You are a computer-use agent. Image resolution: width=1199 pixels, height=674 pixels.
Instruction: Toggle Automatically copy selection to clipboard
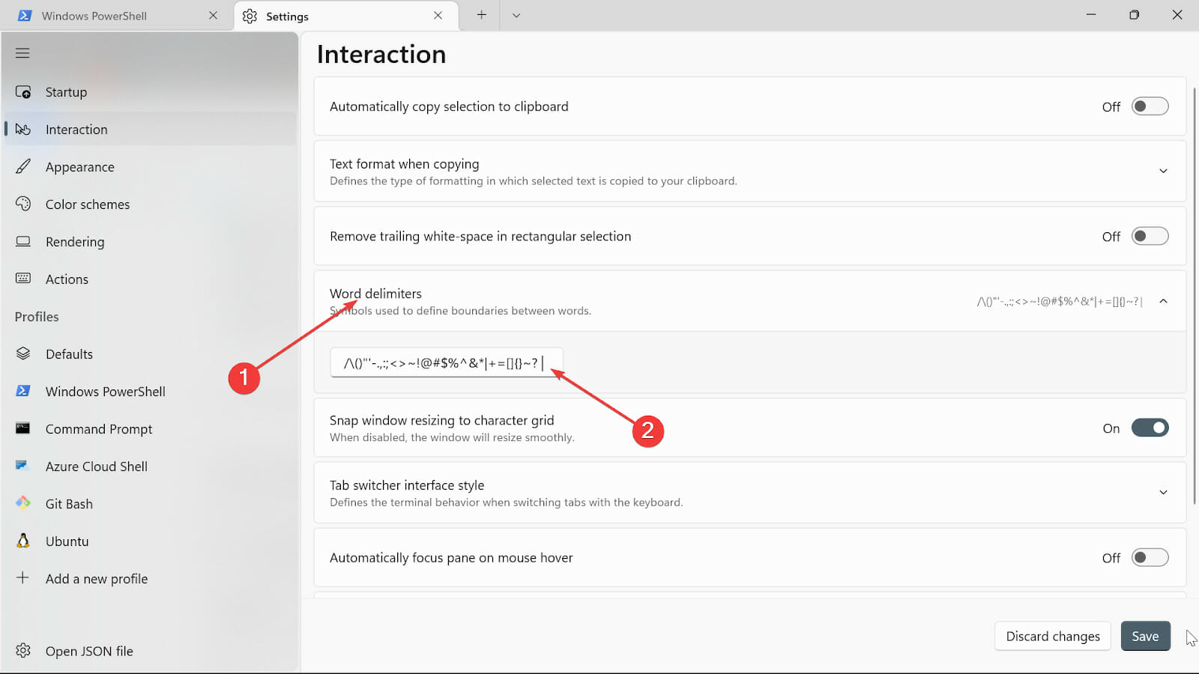pyautogui.click(x=1150, y=106)
